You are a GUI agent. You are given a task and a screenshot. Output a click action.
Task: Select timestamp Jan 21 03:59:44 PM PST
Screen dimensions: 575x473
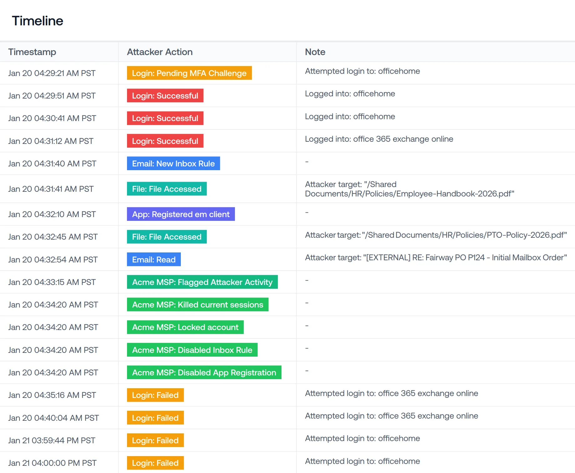52,440
